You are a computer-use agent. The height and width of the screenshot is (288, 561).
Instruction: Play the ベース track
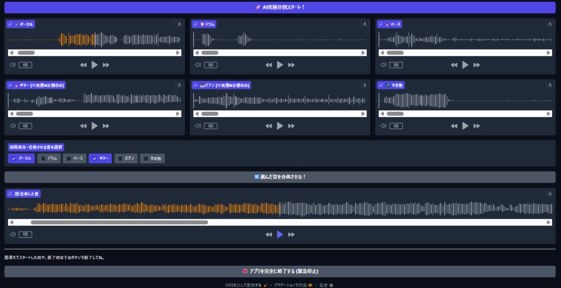tap(465, 65)
